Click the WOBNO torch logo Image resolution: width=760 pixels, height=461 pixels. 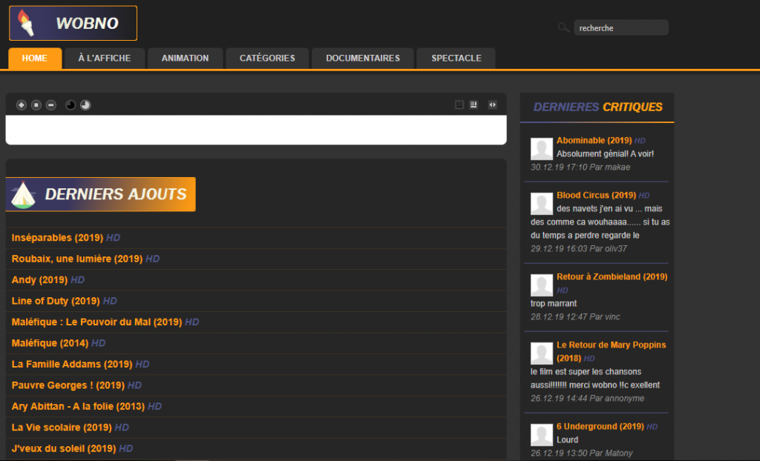click(73, 23)
